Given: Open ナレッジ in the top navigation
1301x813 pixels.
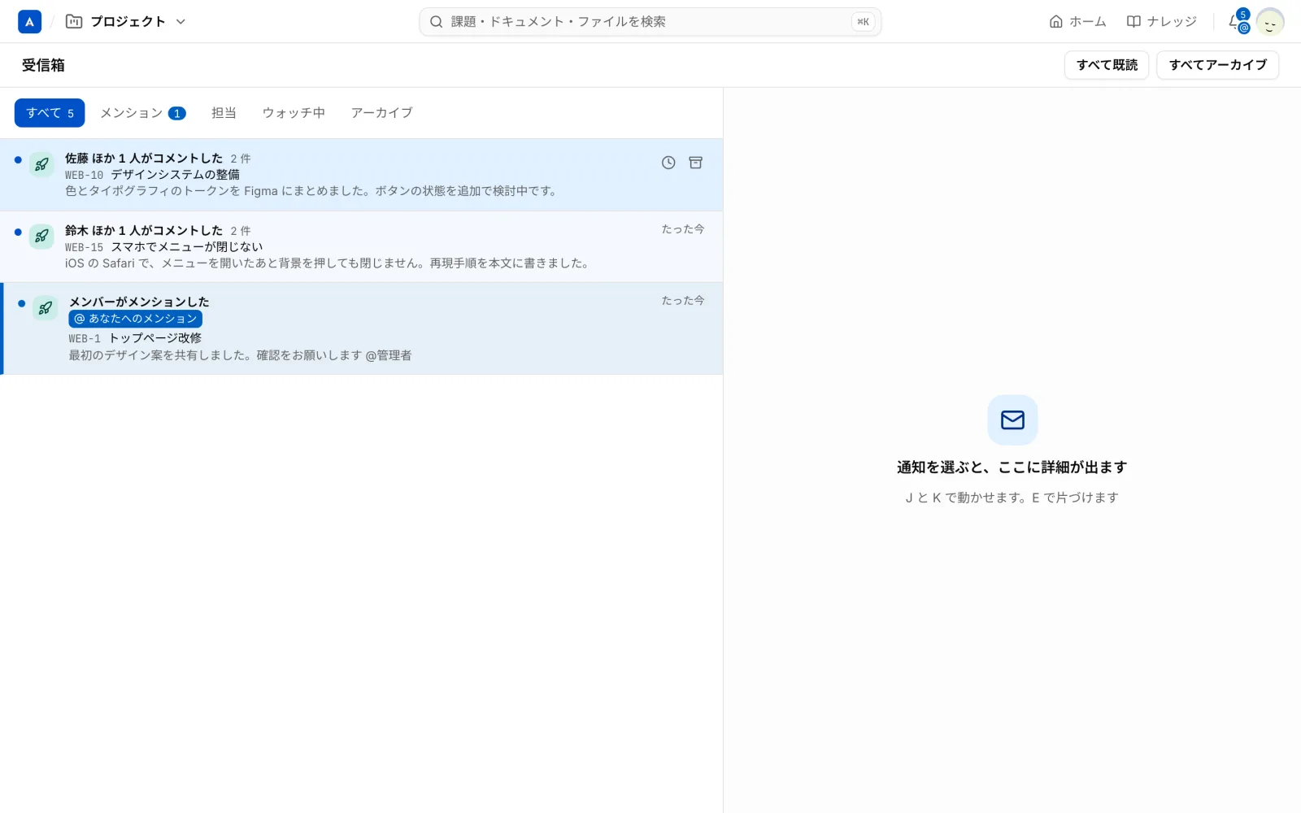Looking at the screenshot, I should pyautogui.click(x=1161, y=22).
